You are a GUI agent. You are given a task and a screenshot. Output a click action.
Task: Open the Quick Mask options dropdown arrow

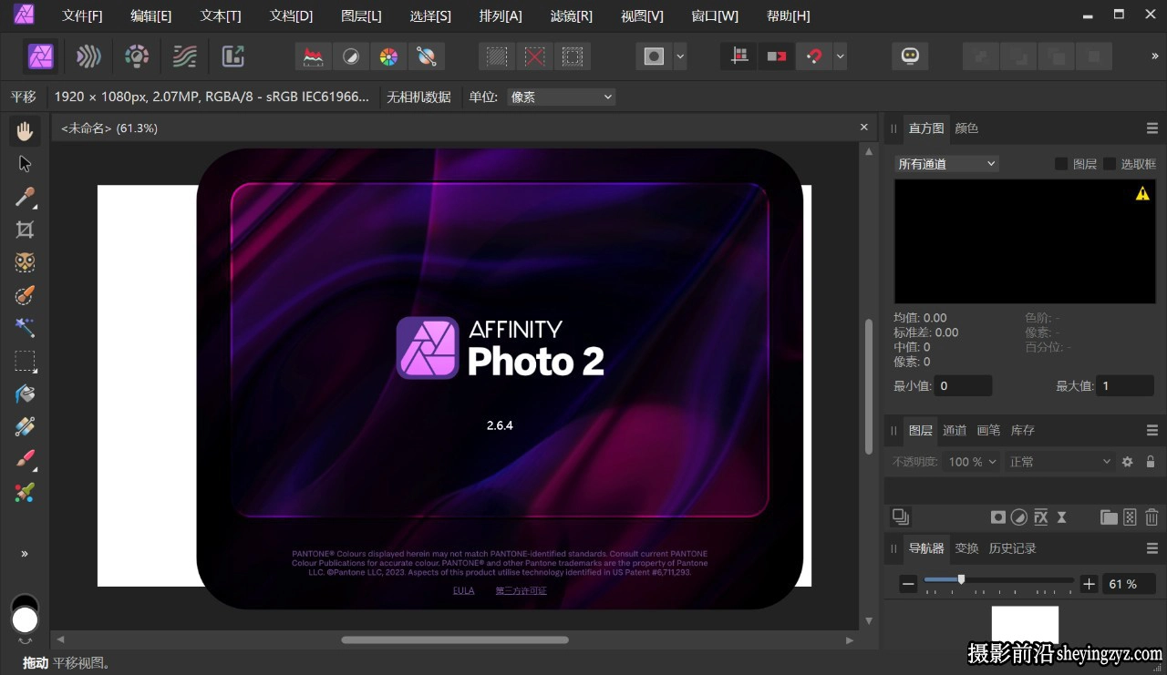pos(680,56)
